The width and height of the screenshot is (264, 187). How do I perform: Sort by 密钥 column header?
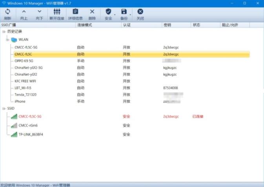(177, 25)
